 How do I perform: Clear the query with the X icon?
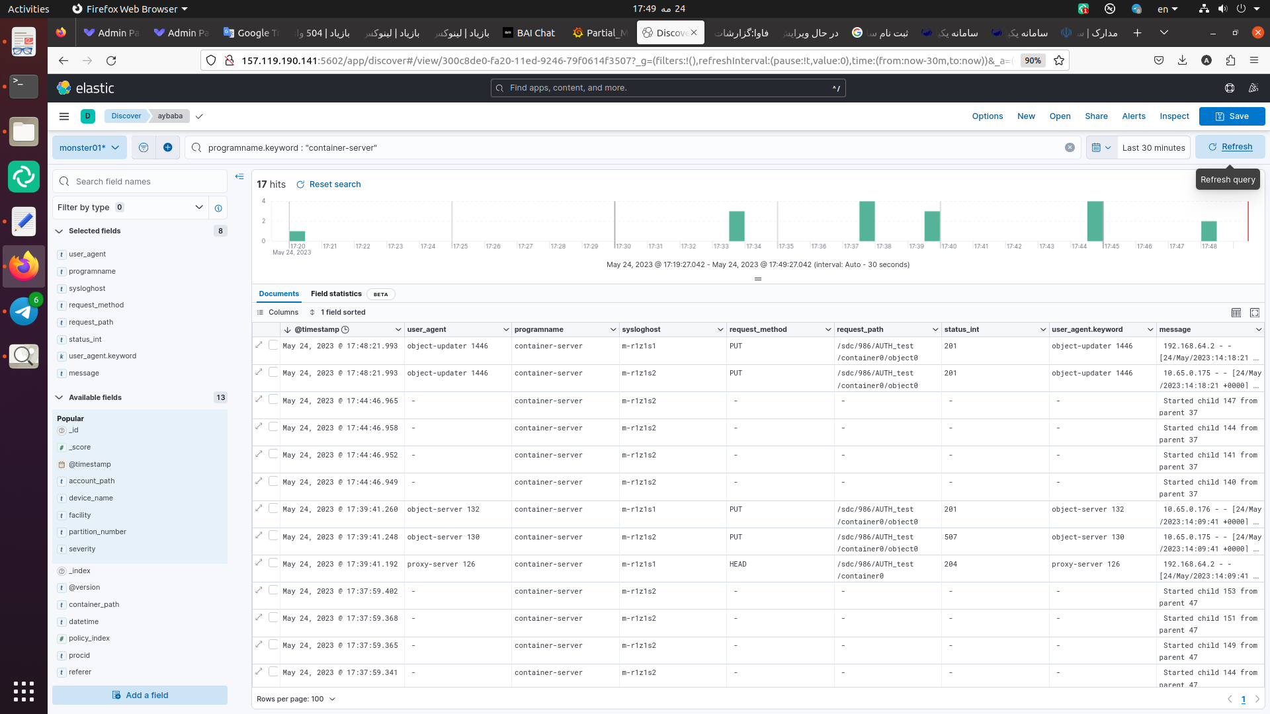point(1070,147)
